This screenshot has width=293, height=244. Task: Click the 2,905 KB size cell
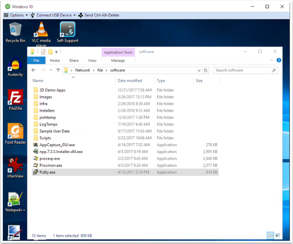click(210, 151)
